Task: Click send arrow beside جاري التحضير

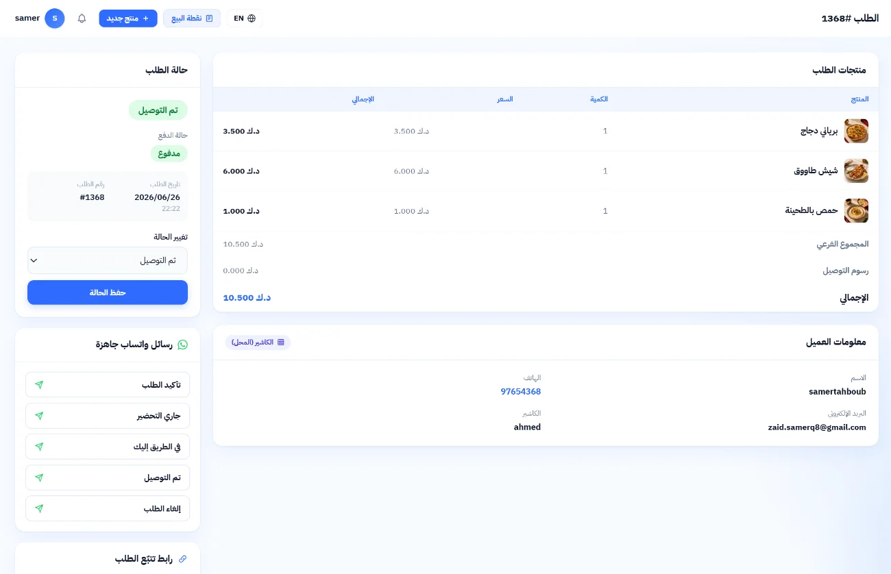Action: point(39,416)
